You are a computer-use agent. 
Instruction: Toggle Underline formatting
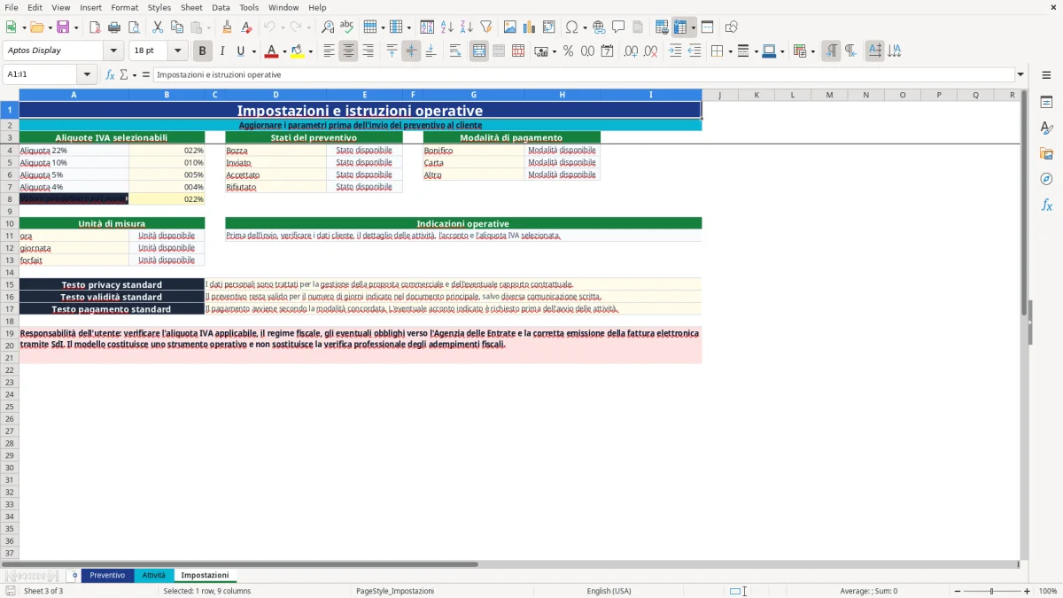pos(240,51)
